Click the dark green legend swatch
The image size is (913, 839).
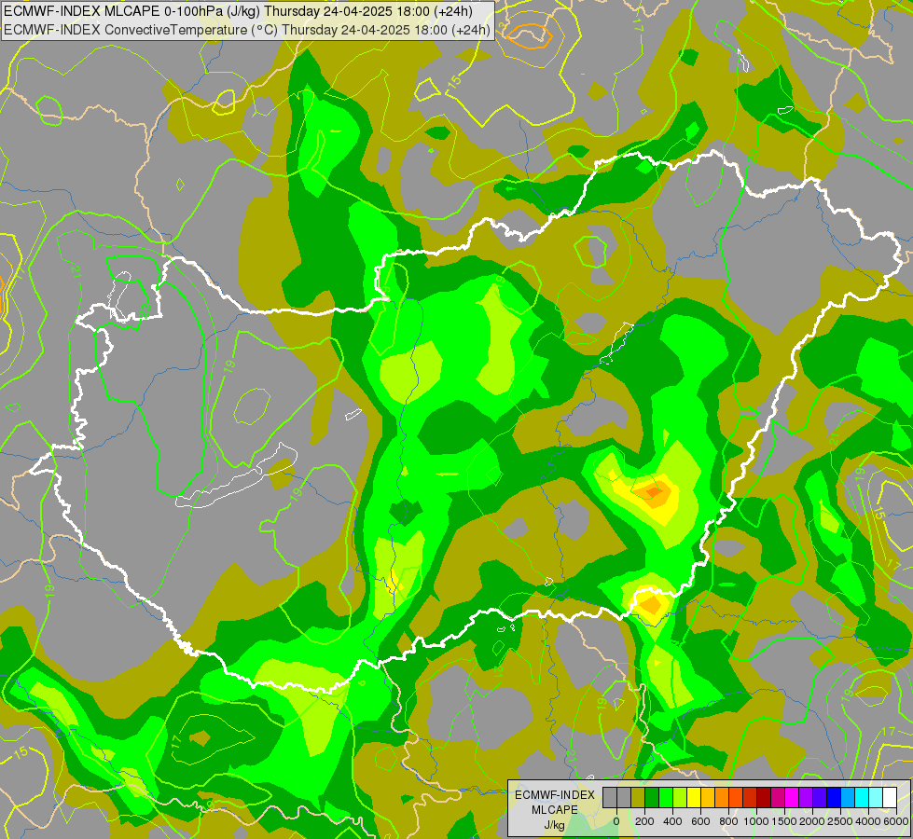[x=652, y=798]
